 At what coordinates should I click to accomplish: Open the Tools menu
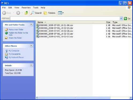pos(36,8)
